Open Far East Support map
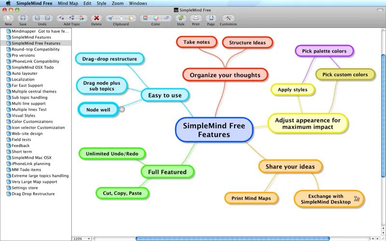The height and width of the screenshot is (241, 386). (x=36, y=85)
